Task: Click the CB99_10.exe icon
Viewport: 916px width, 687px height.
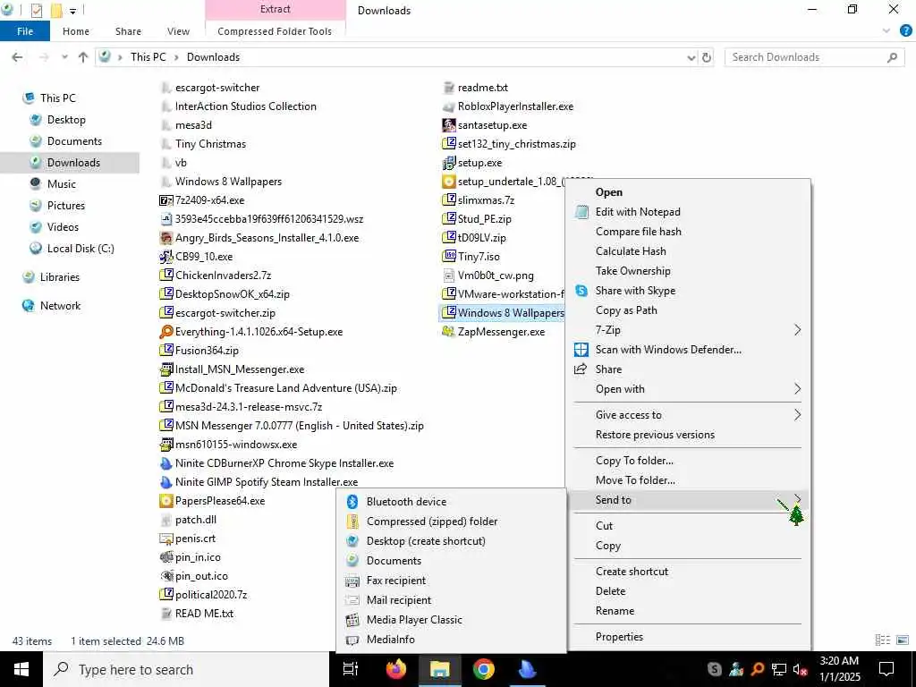Action: tap(166, 257)
